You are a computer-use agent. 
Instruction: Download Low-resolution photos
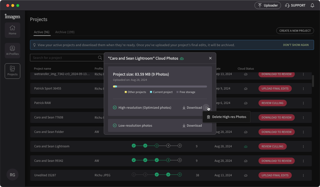192,126
